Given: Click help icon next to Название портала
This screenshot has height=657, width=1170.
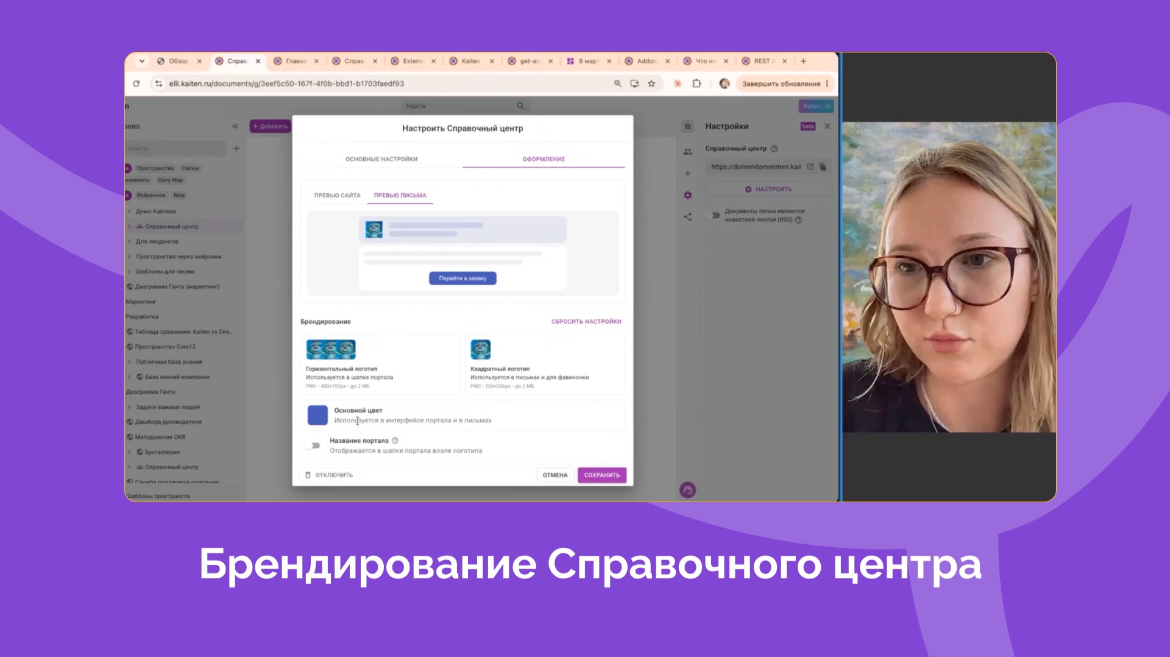Looking at the screenshot, I should [395, 441].
